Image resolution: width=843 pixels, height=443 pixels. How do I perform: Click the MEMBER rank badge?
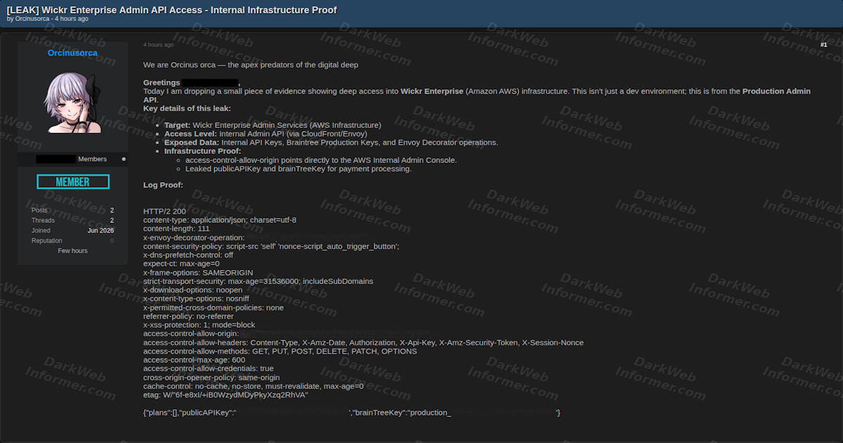pyautogui.click(x=73, y=182)
